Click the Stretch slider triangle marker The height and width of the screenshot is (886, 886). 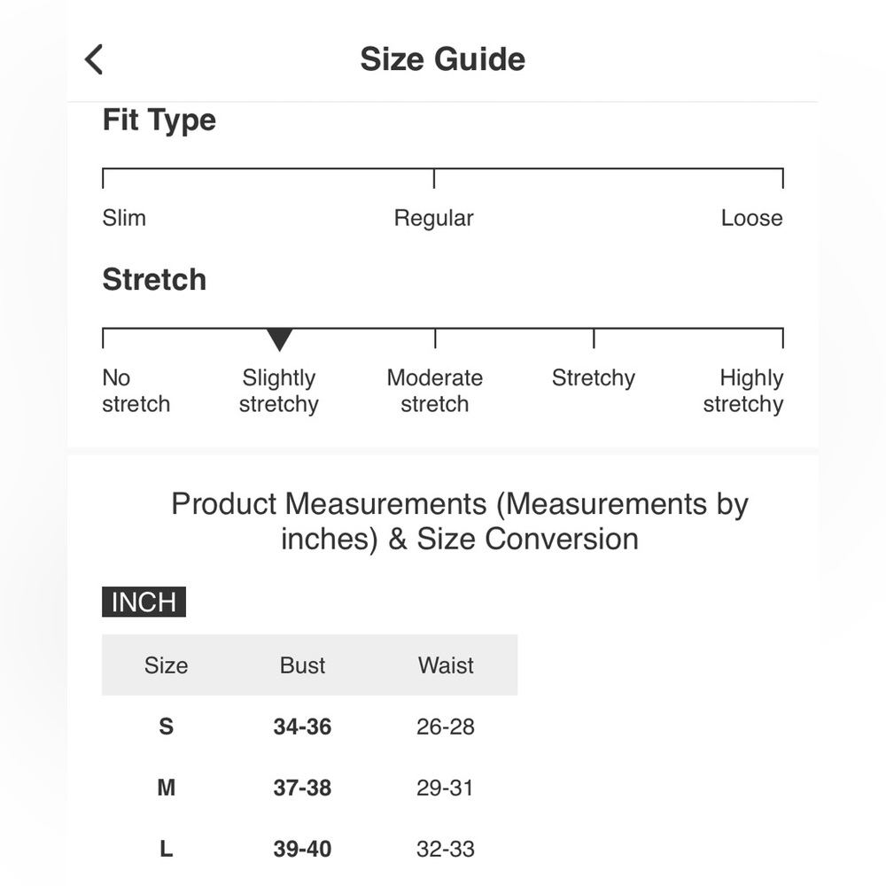point(279,339)
